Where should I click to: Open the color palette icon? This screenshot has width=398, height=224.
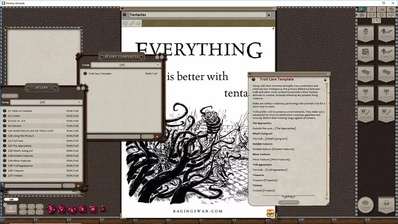pos(362,15)
